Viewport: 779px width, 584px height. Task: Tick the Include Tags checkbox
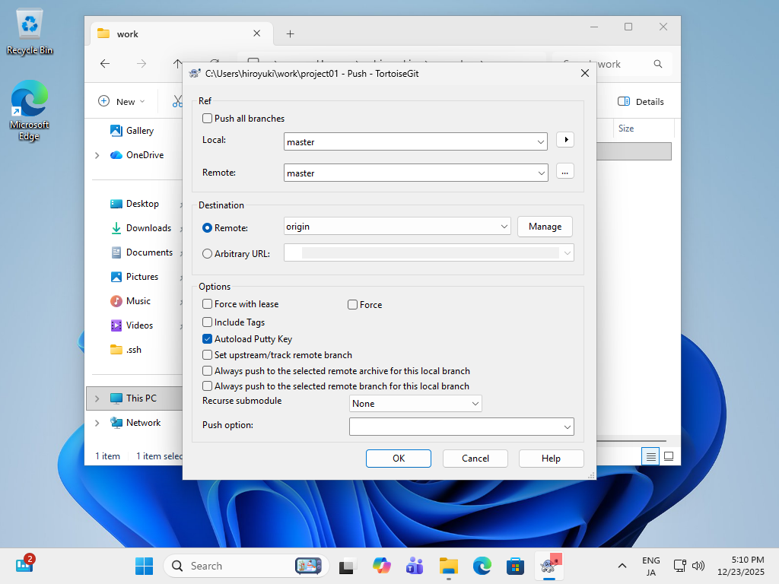(208, 322)
